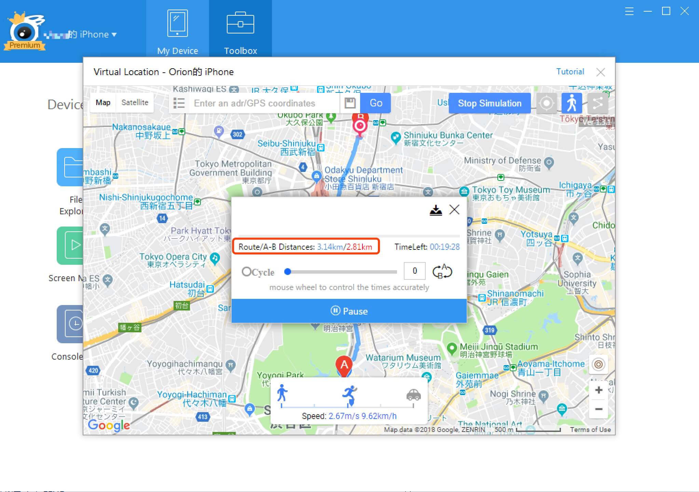Click Pause button to pause route
The width and height of the screenshot is (699, 492).
[x=350, y=311]
